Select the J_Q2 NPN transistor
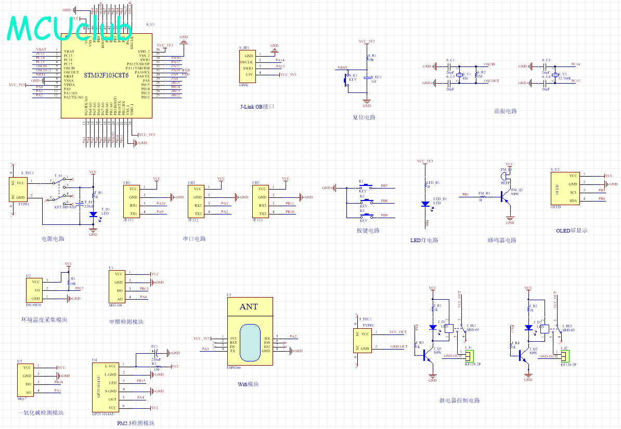 [524, 355]
